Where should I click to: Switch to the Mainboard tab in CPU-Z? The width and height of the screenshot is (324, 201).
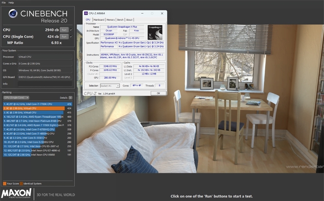[99, 19]
